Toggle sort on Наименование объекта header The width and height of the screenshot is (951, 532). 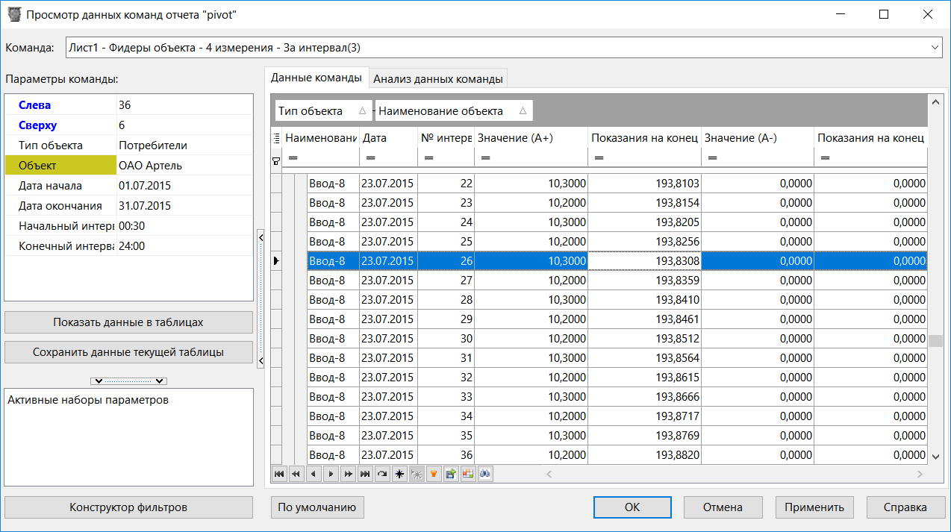pos(453,110)
